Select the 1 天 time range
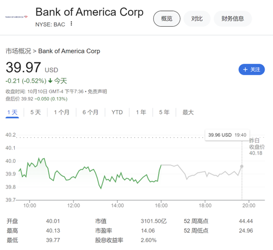The image size is (273, 250). (x=12, y=112)
